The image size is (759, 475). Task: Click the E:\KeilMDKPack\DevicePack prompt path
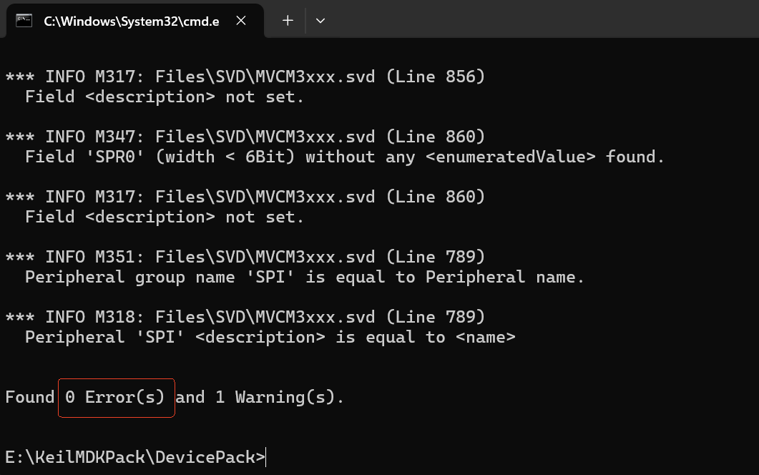point(133,457)
